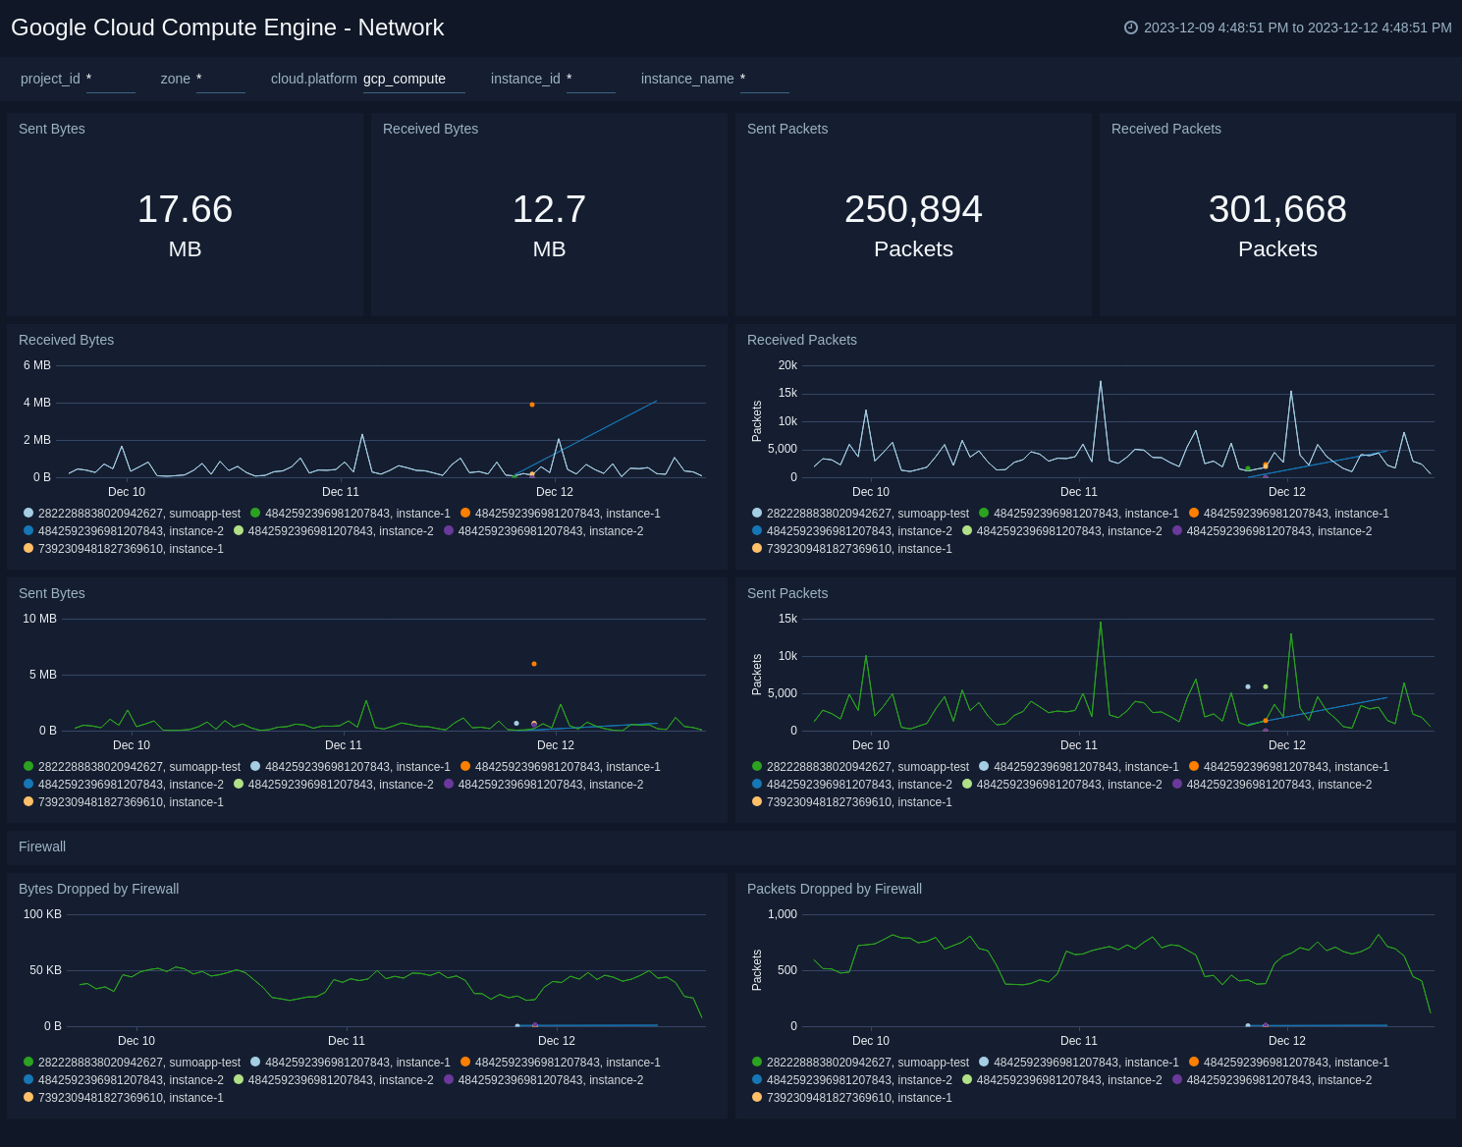This screenshot has height=1147, width=1462.
Task: Toggle 7392309481827369610 series in Received Bytes legend
Action: pos(124,549)
